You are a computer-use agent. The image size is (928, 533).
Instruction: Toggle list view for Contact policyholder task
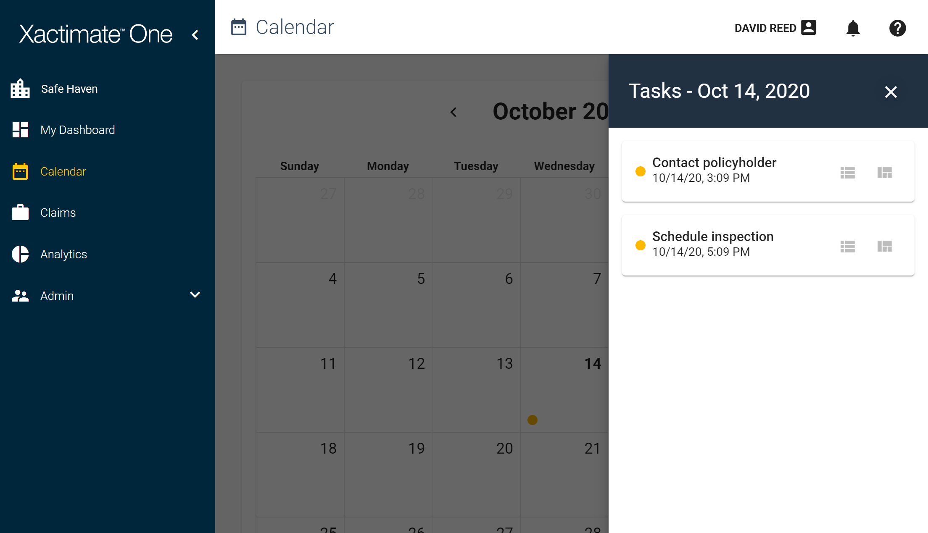(848, 172)
